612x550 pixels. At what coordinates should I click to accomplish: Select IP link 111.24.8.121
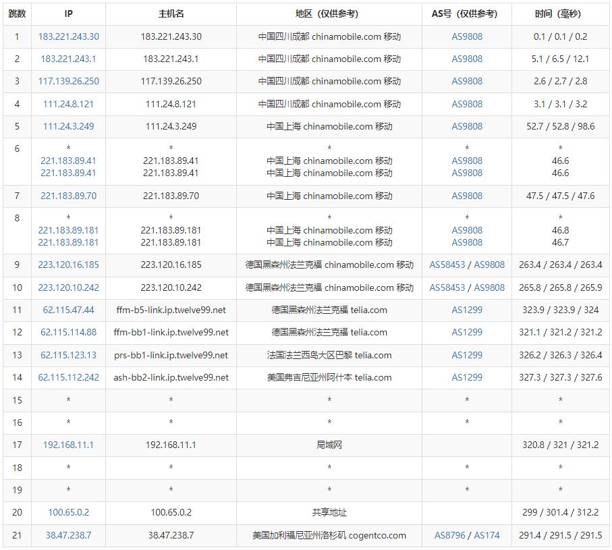tap(68, 104)
